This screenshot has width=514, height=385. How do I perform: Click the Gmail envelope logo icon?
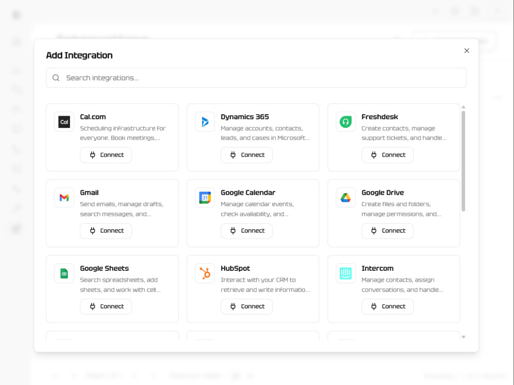[x=64, y=197]
